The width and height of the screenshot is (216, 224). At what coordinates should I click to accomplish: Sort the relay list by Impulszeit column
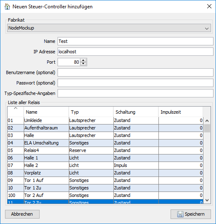(181, 112)
